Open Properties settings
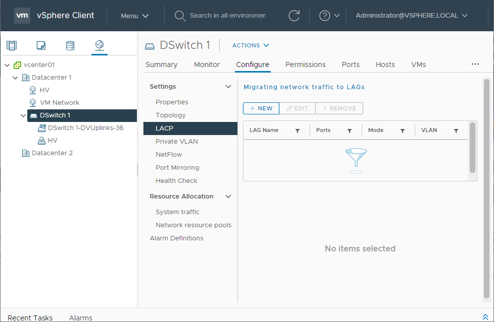 [172, 102]
